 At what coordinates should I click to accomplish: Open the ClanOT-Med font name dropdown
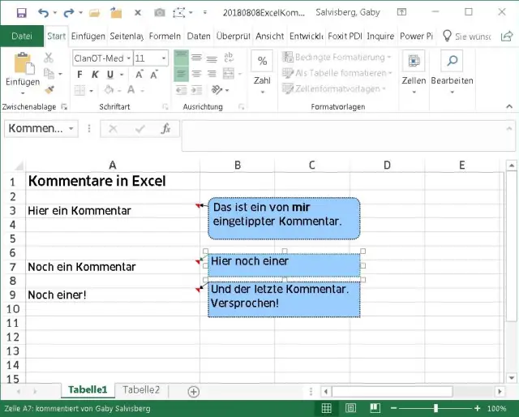click(127, 58)
